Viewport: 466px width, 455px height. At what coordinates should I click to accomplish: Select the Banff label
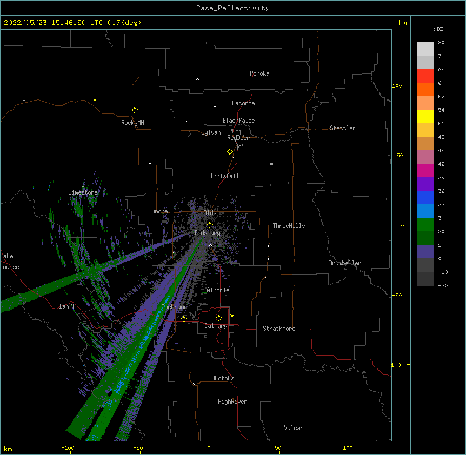click(x=67, y=306)
